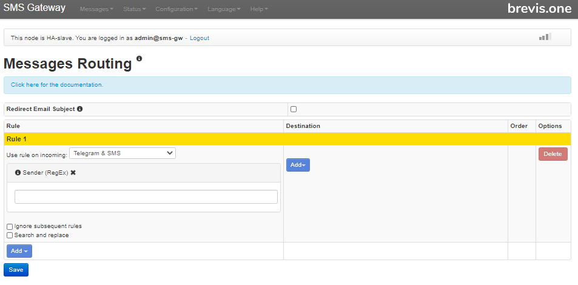Screen dimensions: 578x285
Task: Open the Configuration menu
Action: click(x=176, y=10)
